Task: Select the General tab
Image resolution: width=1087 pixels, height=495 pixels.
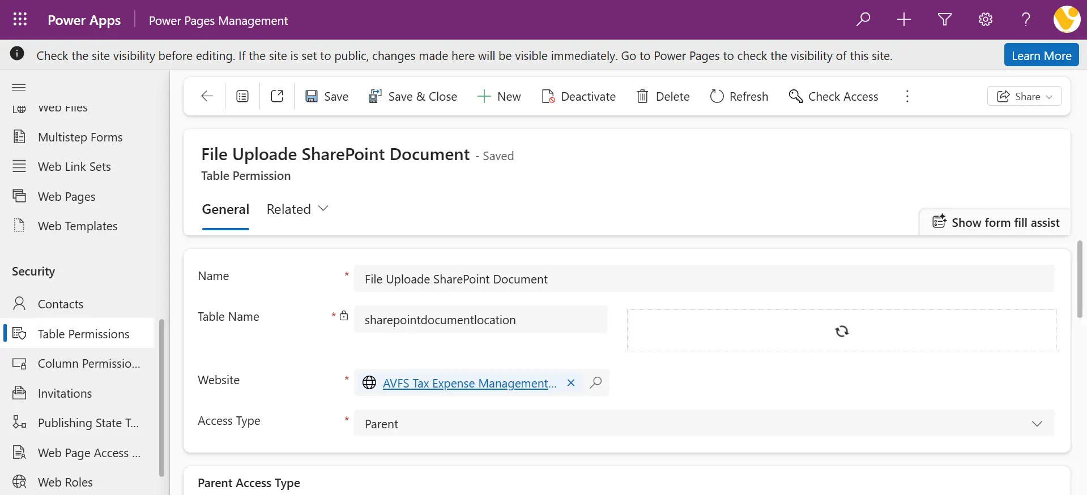Action: (225, 209)
